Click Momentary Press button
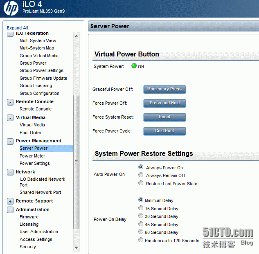The image size is (259, 254). tap(164, 89)
